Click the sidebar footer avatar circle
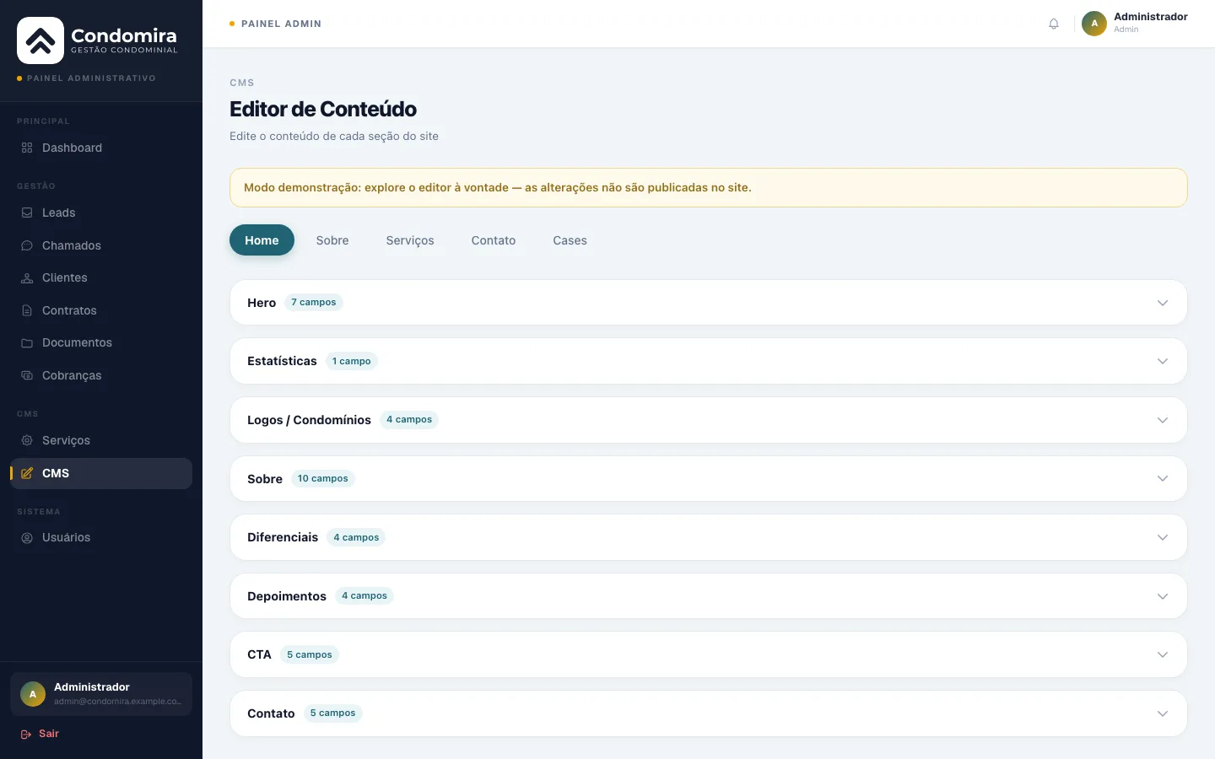 [33, 694]
